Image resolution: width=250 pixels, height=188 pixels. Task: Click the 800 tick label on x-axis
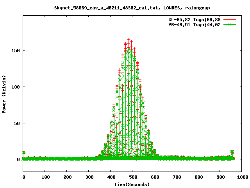pos(199,177)
